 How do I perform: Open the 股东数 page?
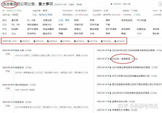[156, 33]
